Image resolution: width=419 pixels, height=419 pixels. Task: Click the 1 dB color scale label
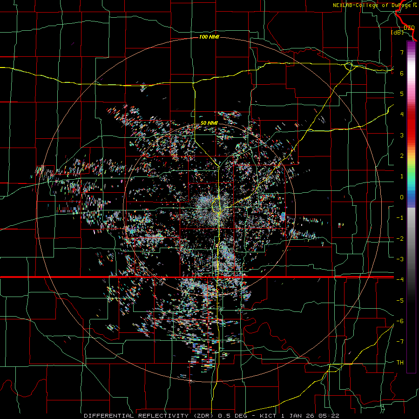point(402,176)
